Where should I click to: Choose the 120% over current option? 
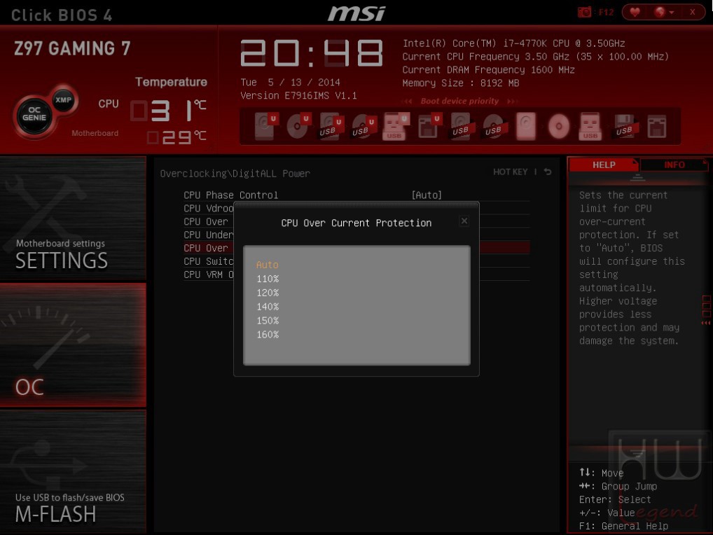tap(268, 293)
